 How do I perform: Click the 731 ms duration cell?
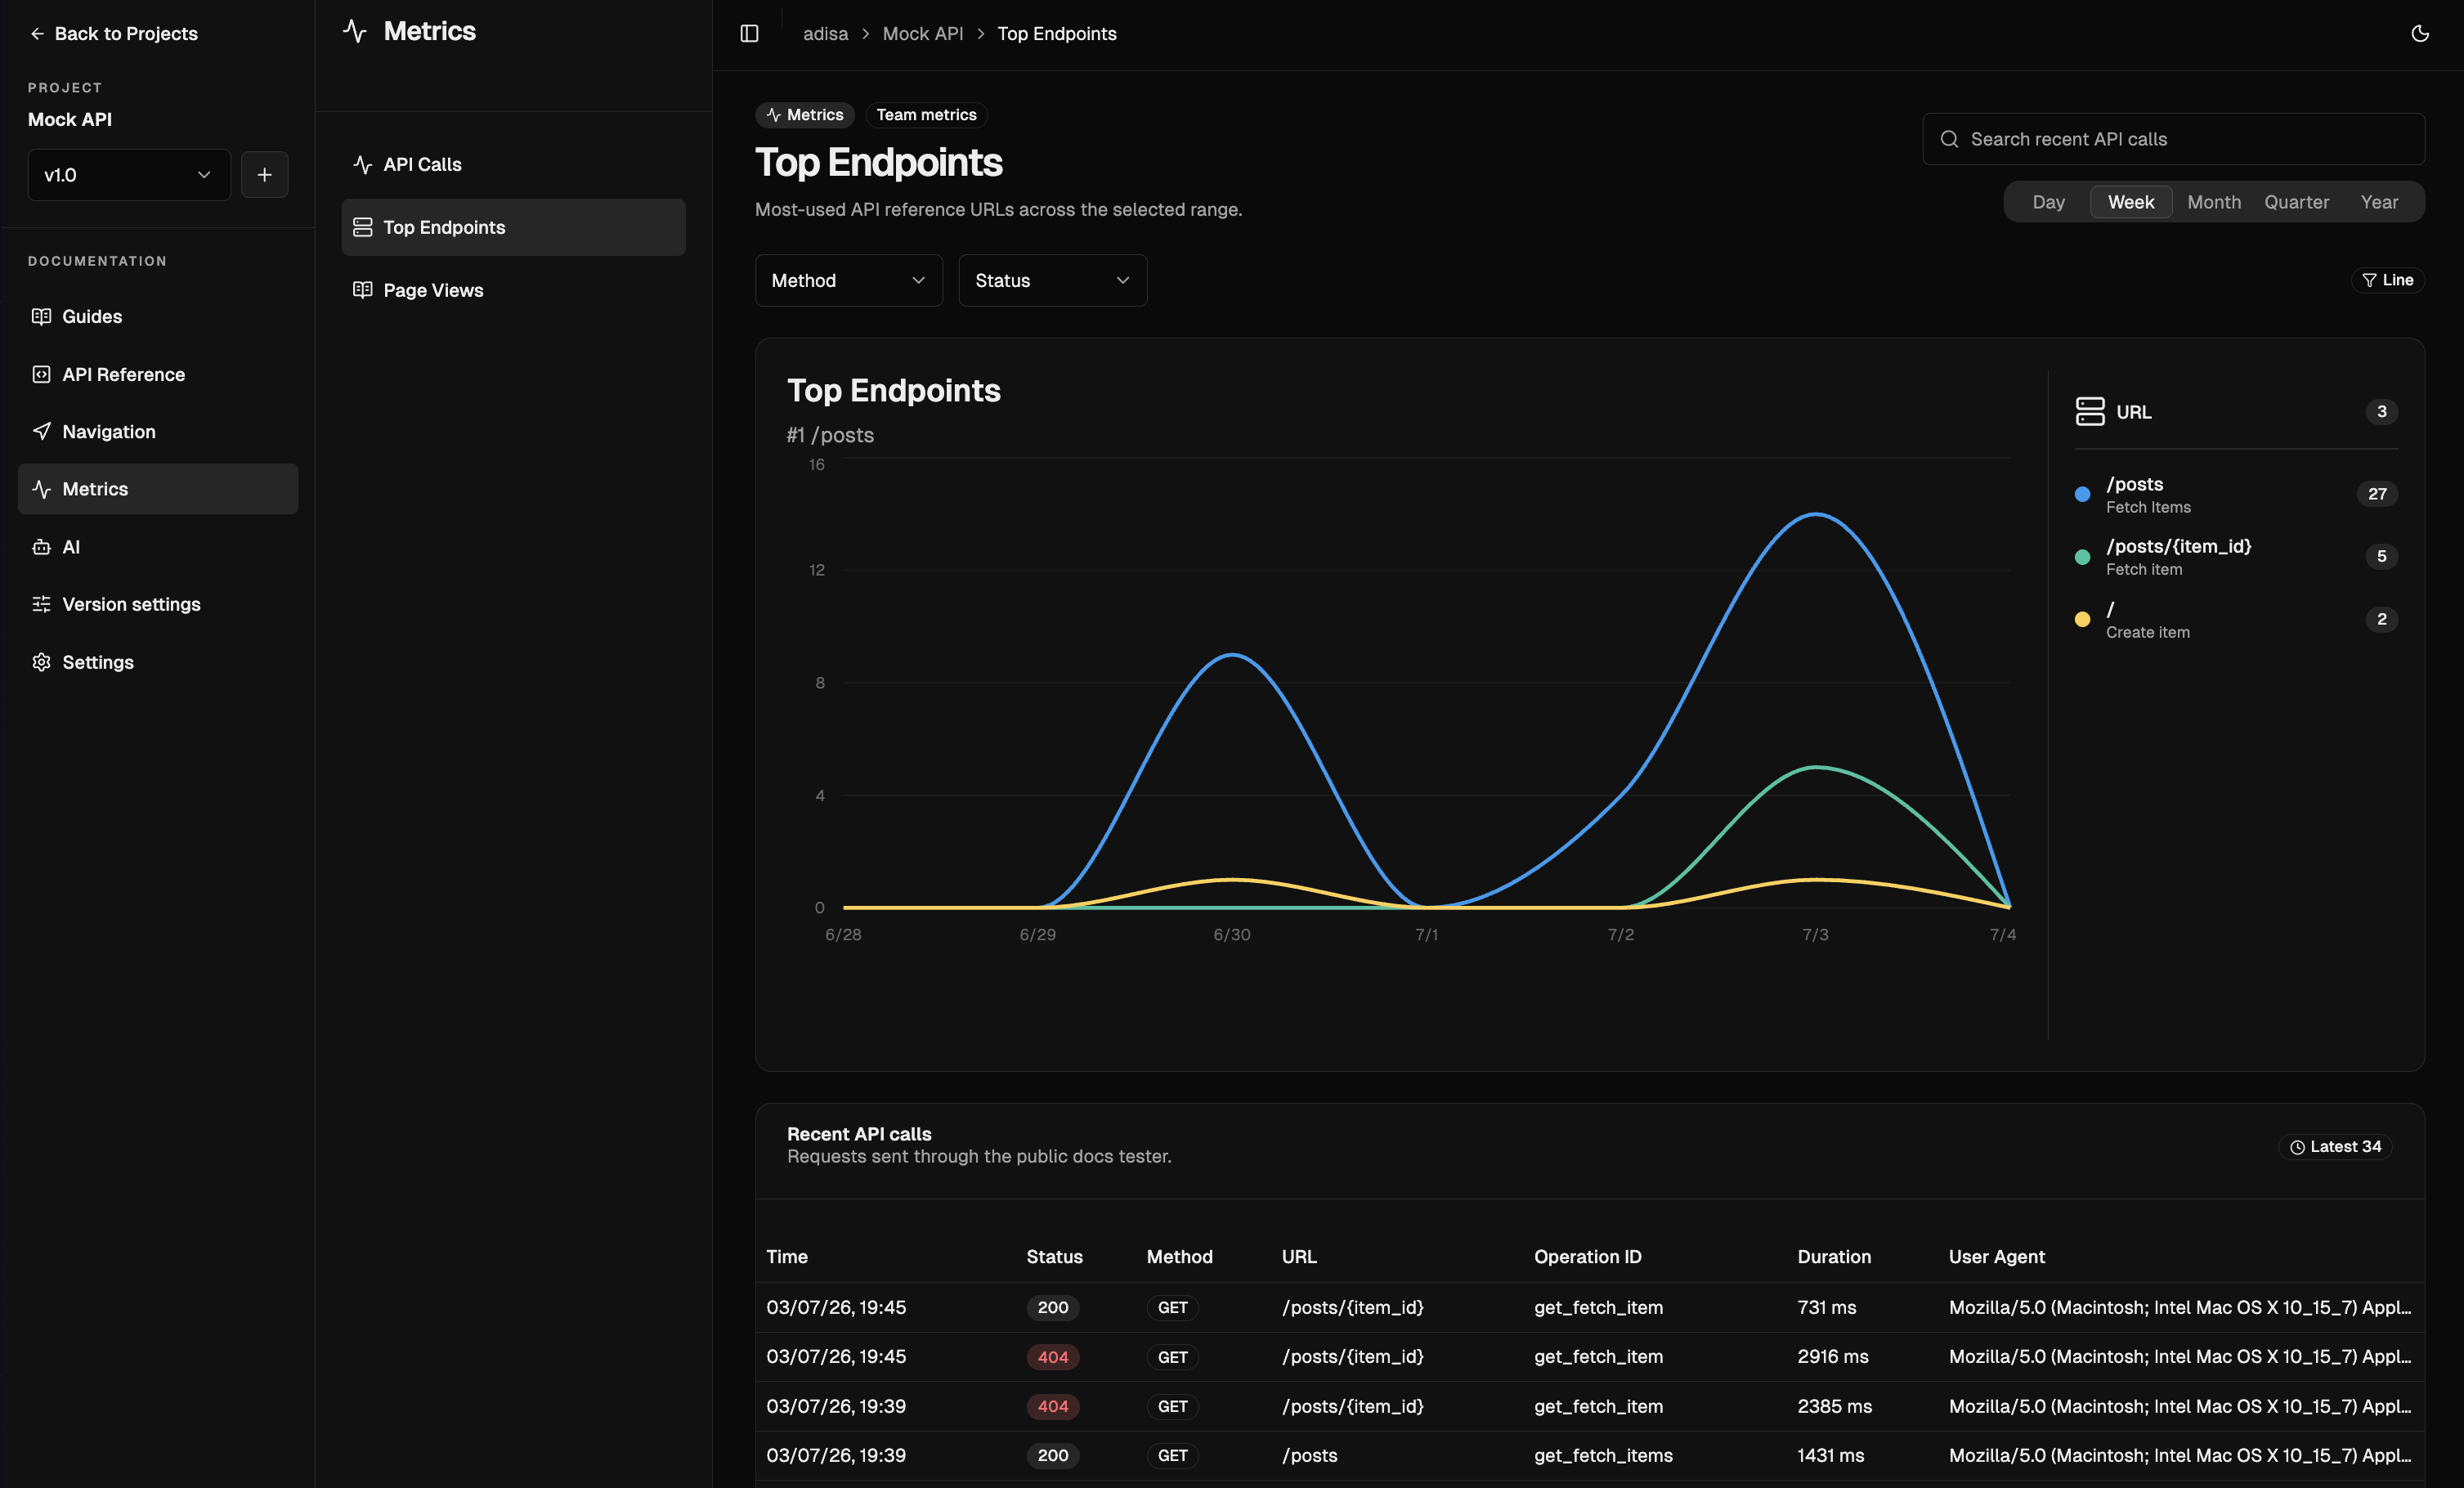1826,1308
